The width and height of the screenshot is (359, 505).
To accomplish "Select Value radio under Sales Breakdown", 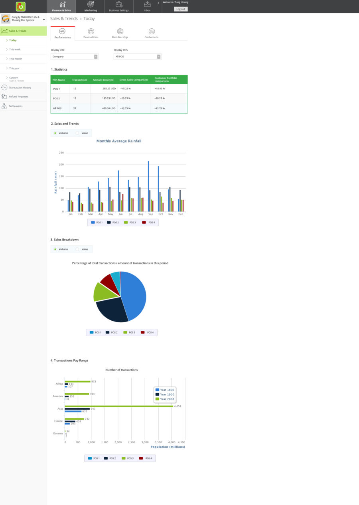I will [x=77, y=249].
